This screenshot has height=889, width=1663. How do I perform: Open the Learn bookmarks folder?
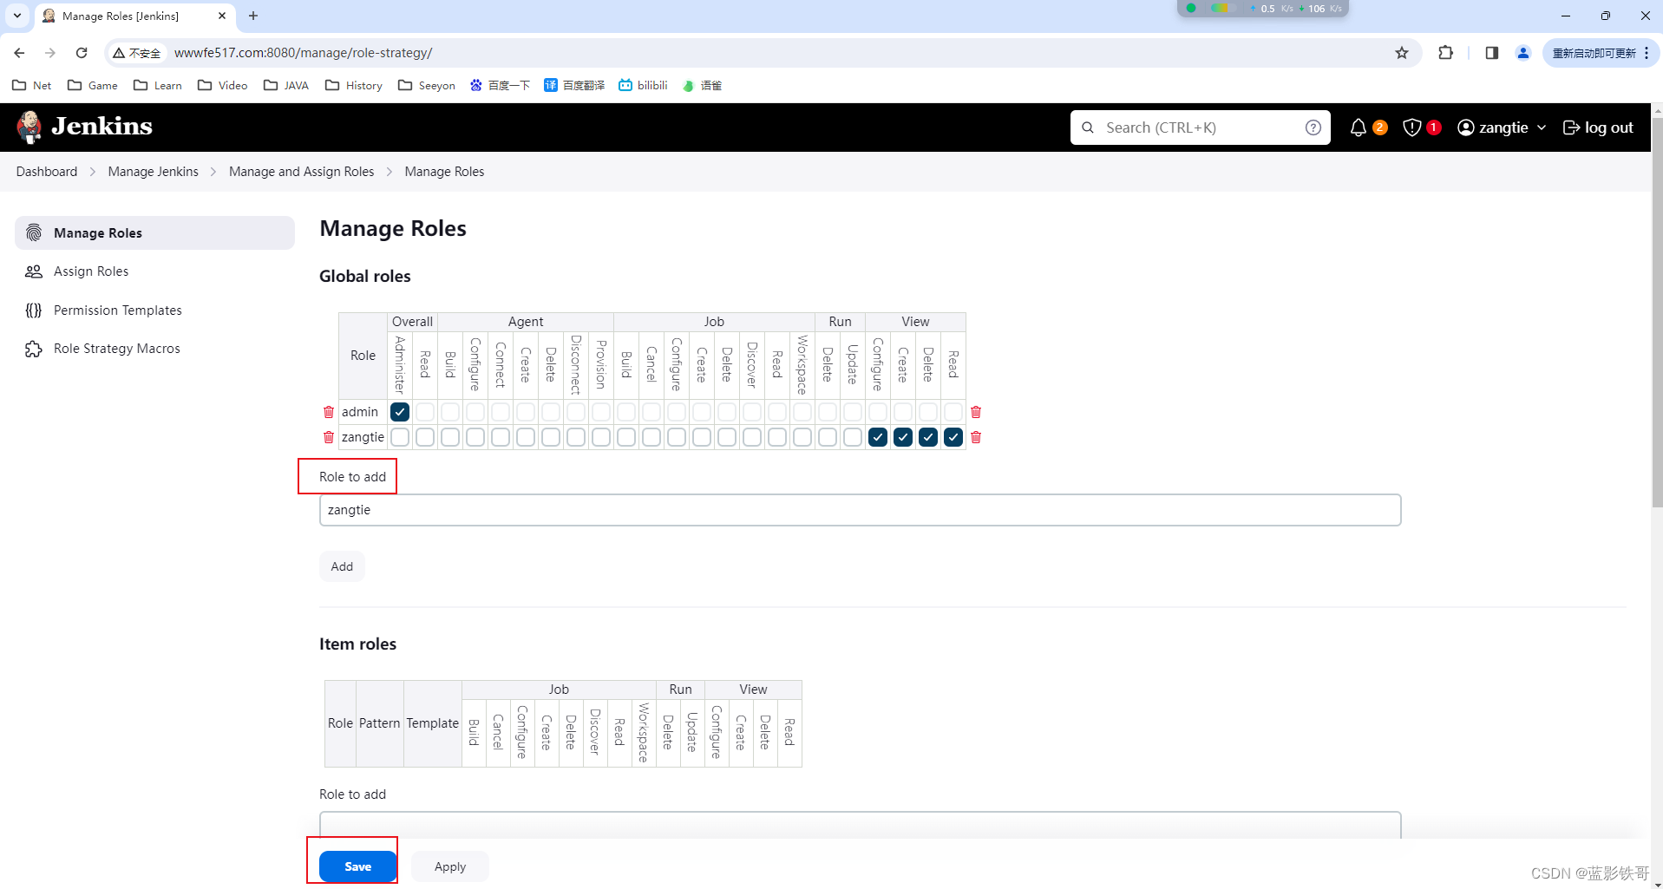pos(158,85)
